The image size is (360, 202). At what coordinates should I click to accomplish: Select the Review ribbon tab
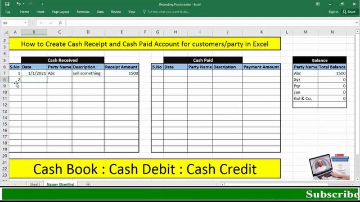tap(116, 12)
